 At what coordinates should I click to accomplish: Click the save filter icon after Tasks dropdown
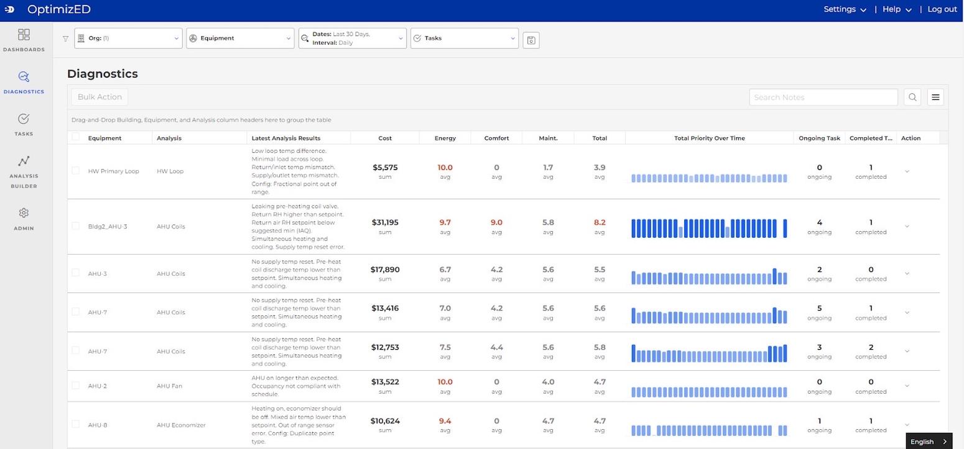coord(531,40)
